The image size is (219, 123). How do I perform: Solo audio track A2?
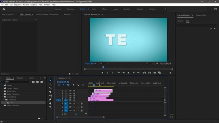click(x=78, y=107)
